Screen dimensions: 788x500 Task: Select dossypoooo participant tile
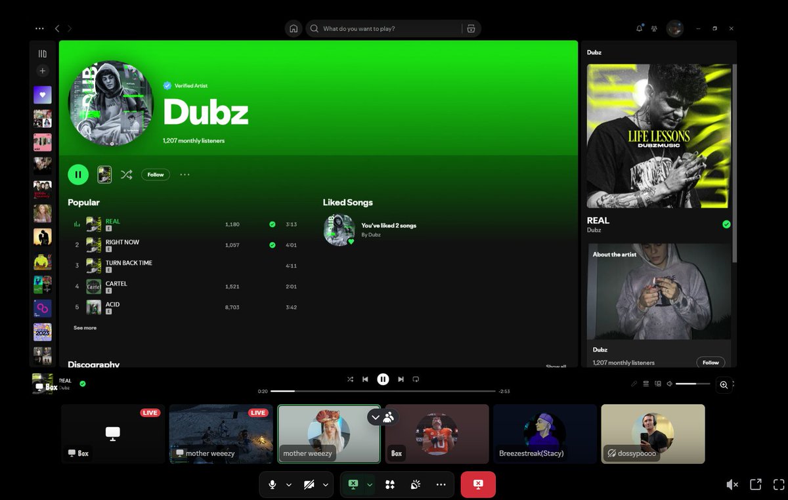(653, 434)
